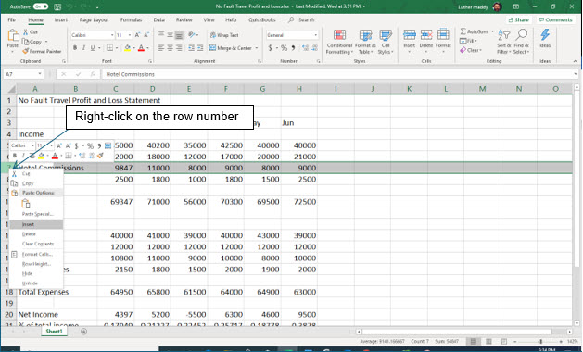Open Sort & Filter menu
583x352 pixels.
point(504,42)
